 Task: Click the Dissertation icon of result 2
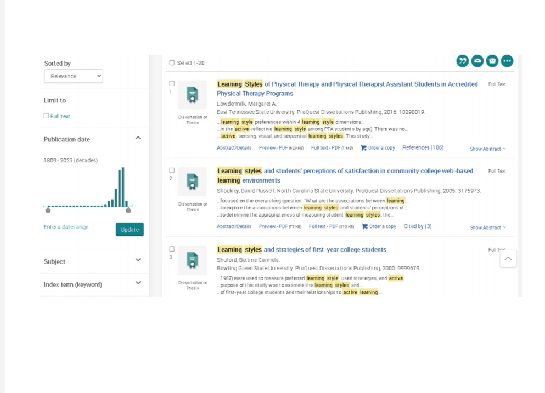[192, 182]
